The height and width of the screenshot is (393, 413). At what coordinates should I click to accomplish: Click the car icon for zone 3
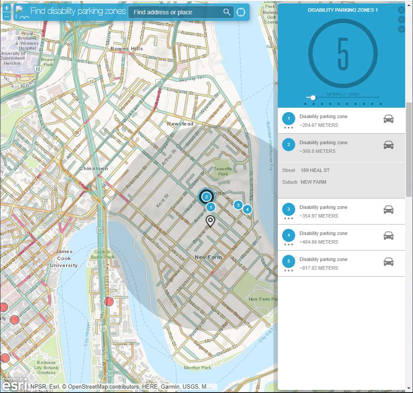(388, 209)
